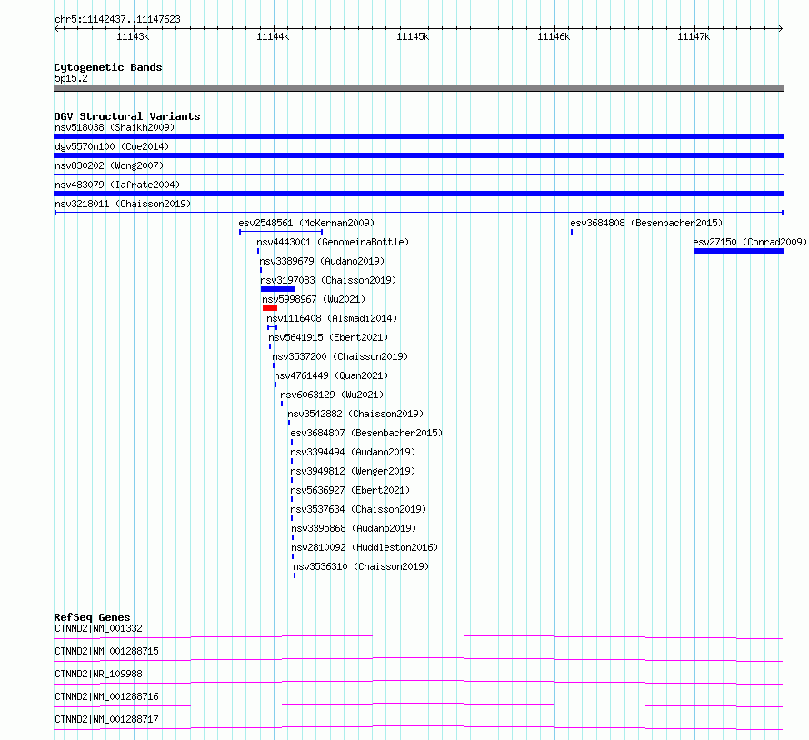The image size is (809, 740).
Task: Click the nsv518038 (Shaikh2009) variant label
Action: [115, 127]
